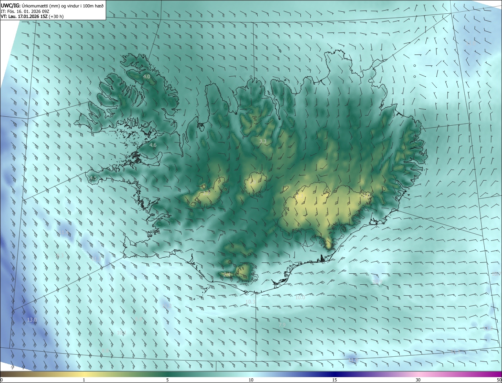Screen dimensions: 502x383
Task: Click the 4.6 value on the map
Action: (x=153, y=145)
